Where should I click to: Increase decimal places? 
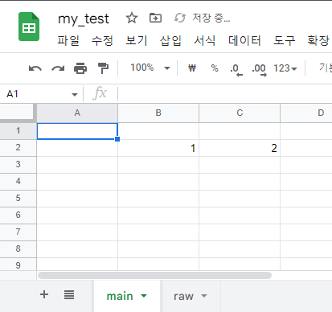click(259, 70)
